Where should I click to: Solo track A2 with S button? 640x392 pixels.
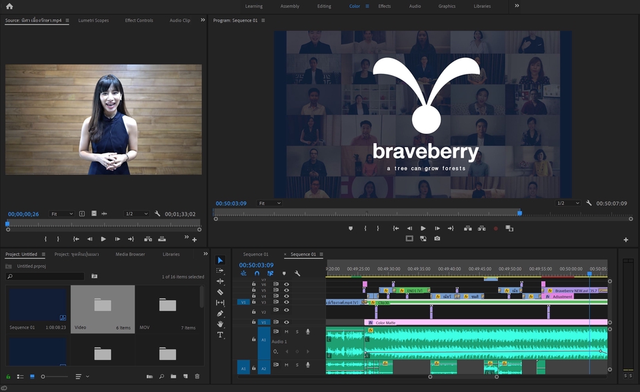(297, 365)
